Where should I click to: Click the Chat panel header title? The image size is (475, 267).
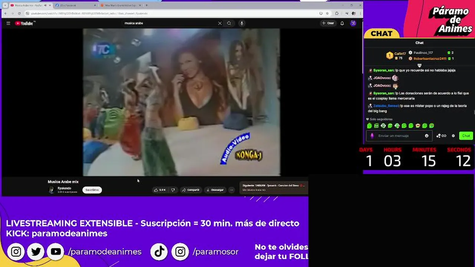[419, 43]
